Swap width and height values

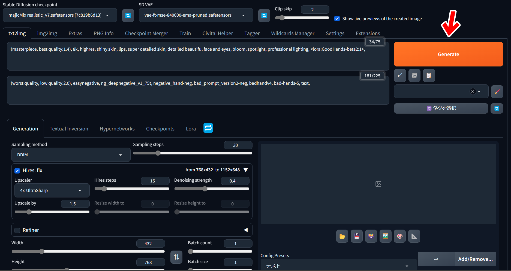pyautogui.click(x=176, y=257)
